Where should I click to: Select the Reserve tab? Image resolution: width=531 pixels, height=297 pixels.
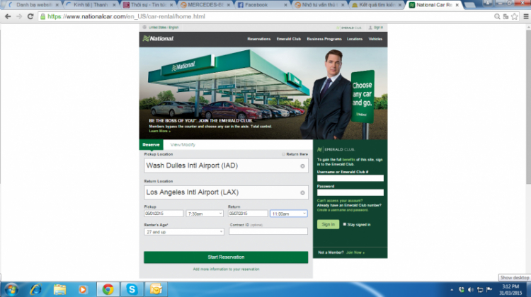151,145
